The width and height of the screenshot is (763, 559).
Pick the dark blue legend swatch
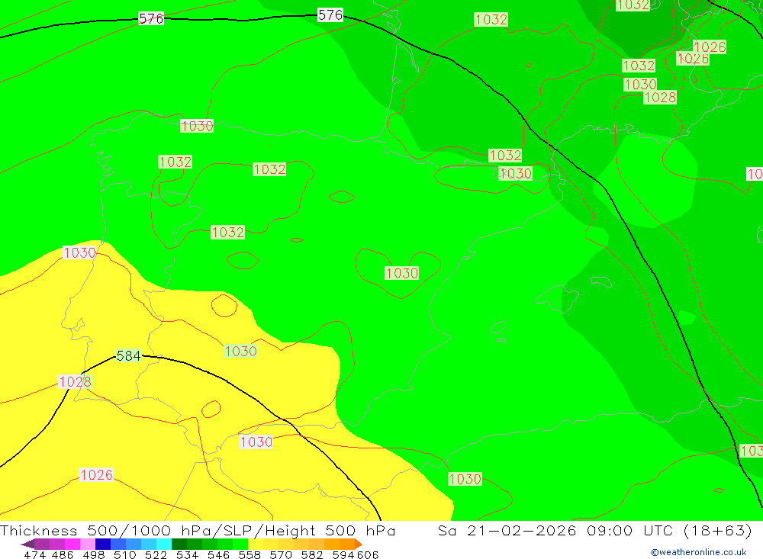point(103,544)
